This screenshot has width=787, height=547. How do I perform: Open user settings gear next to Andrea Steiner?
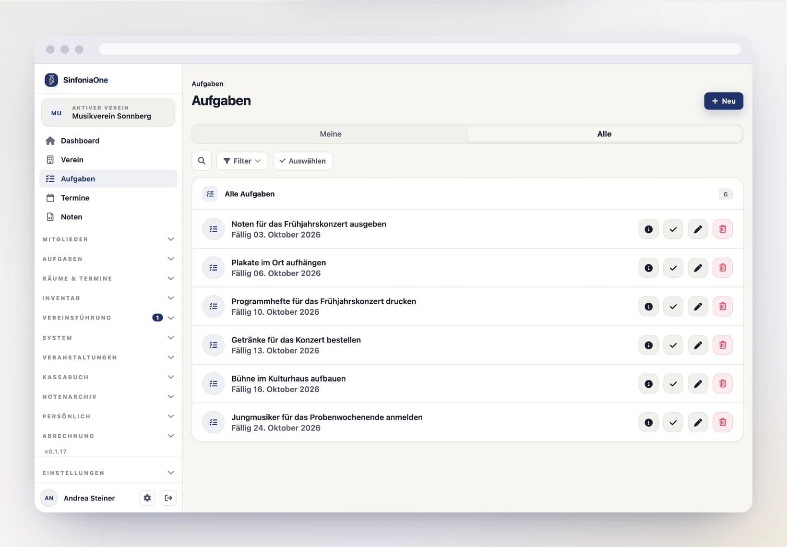pos(147,498)
